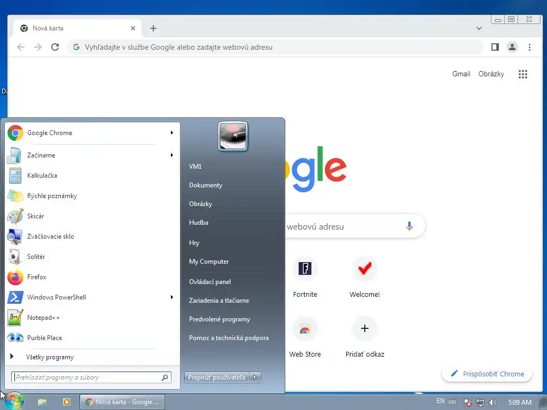Open Google apps grid icon
547x410 pixels.
522,74
